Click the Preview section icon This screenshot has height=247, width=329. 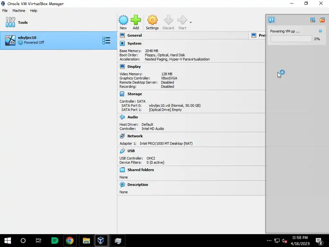coord(254,35)
